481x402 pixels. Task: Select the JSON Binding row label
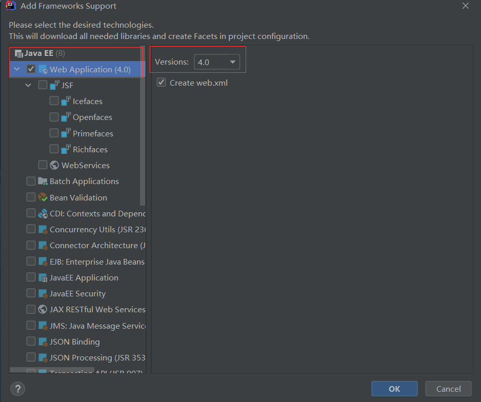pos(74,341)
